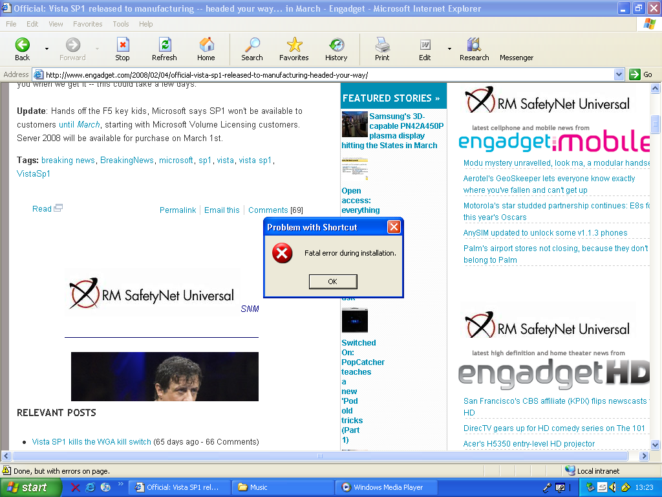
Task: Open 'DirecTV gears up for HD' headline
Action: [x=554, y=428]
